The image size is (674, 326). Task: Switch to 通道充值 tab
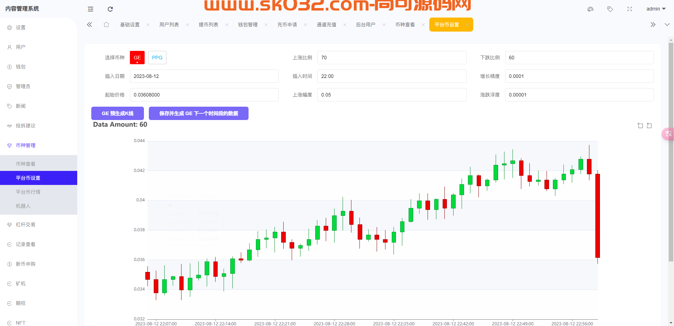click(326, 25)
